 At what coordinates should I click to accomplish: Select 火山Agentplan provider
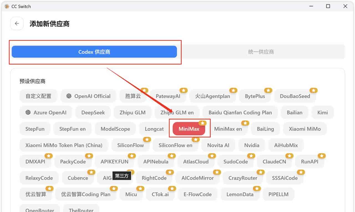coord(213,96)
